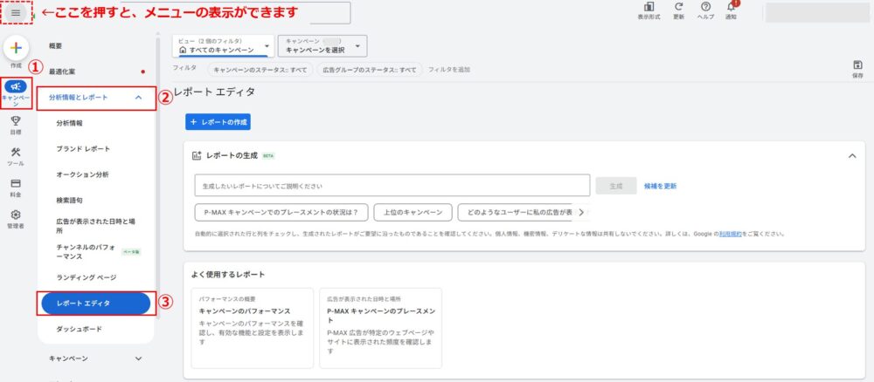Collapse the 分析情報とレポート section
This screenshot has height=382, width=874.
coord(139,98)
